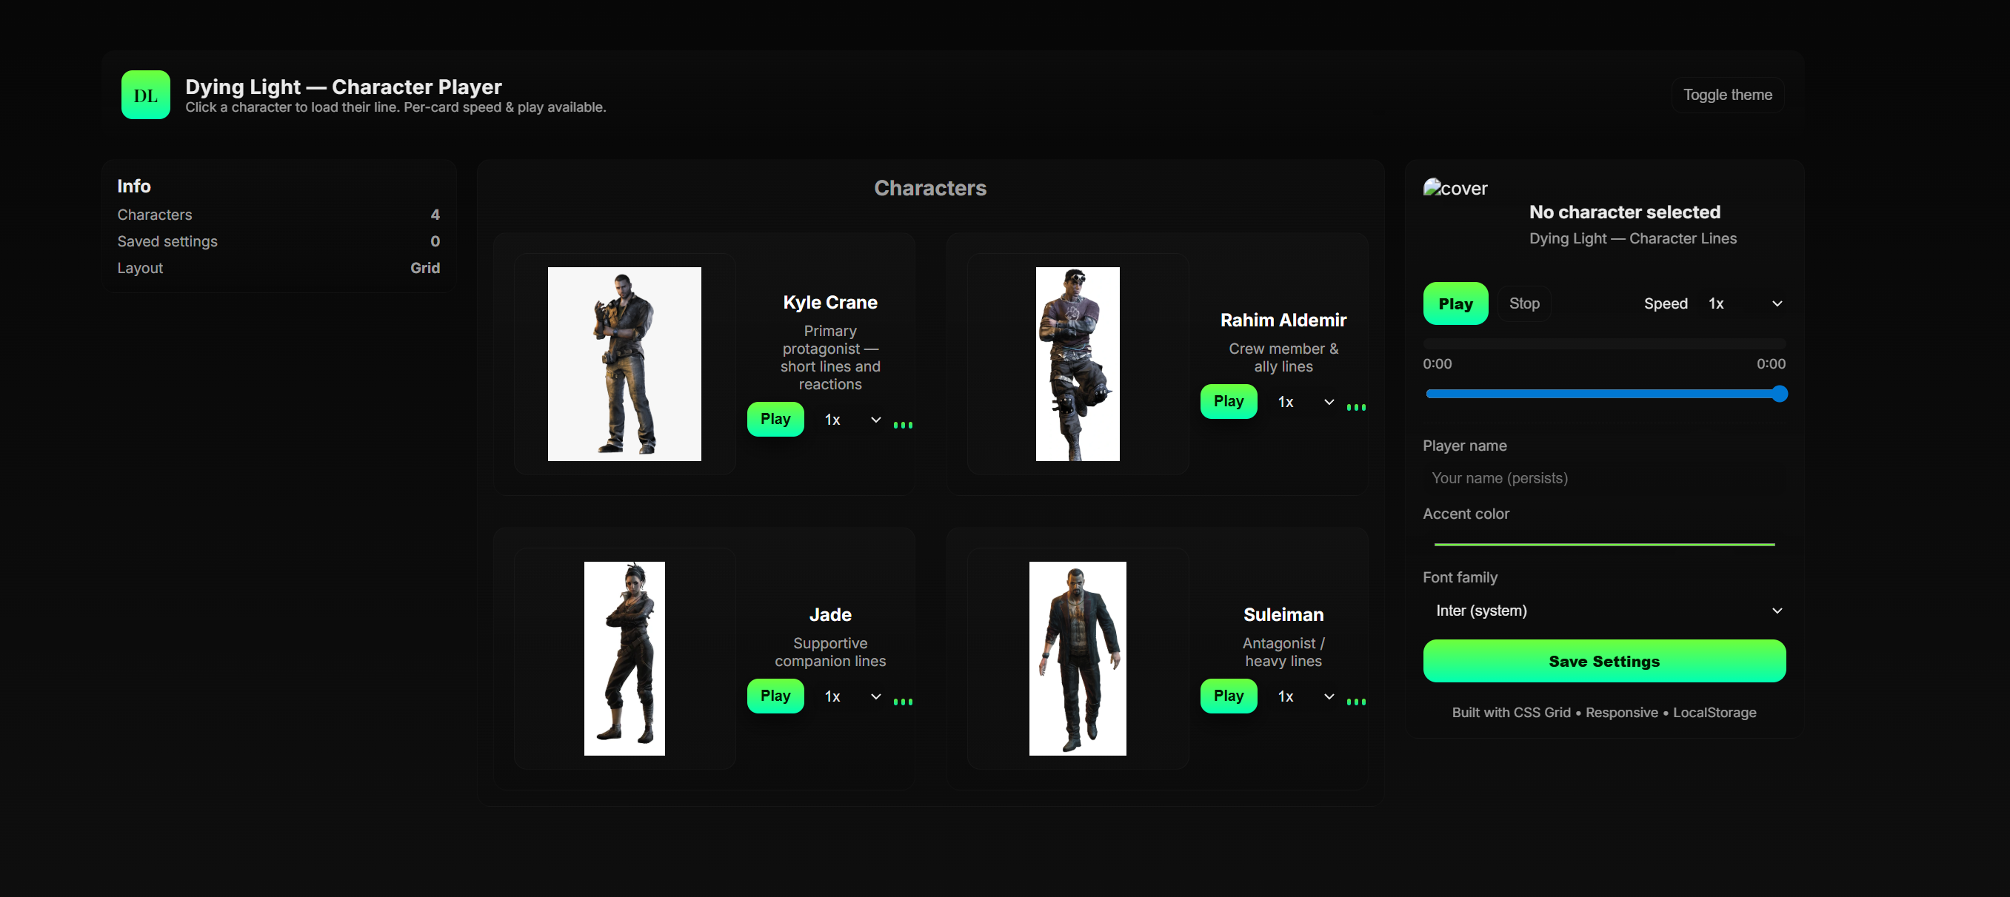
Task: Toggle theme using the header button
Action: click(x=1728, y=95)
